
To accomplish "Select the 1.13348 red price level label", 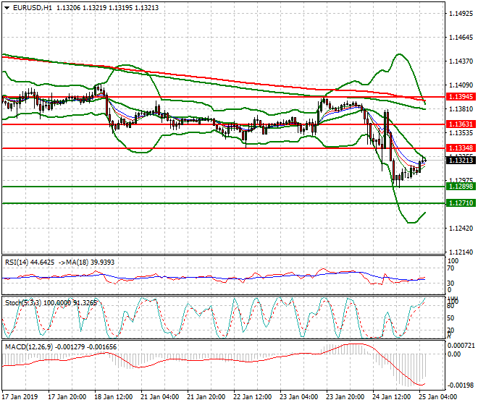I will coord(461,148).
